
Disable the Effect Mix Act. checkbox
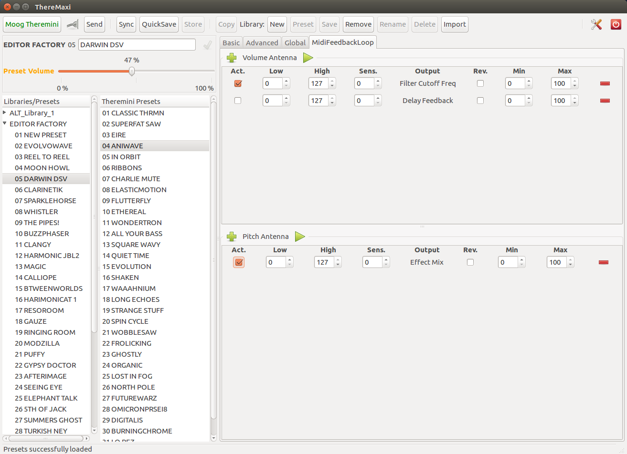point(239,262)
